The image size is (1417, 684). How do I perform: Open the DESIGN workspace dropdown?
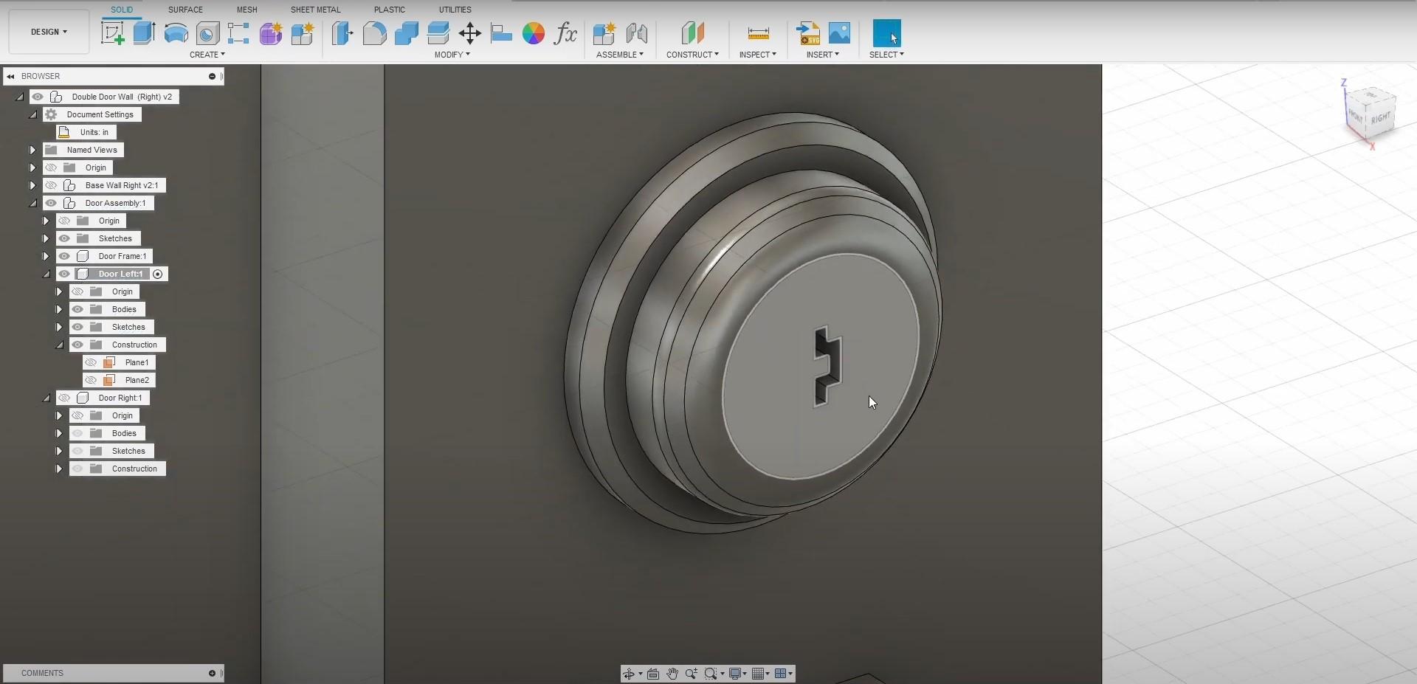point(49,32)
